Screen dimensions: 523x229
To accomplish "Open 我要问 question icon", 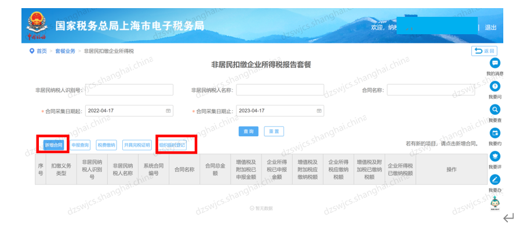I will pos(495,86).
